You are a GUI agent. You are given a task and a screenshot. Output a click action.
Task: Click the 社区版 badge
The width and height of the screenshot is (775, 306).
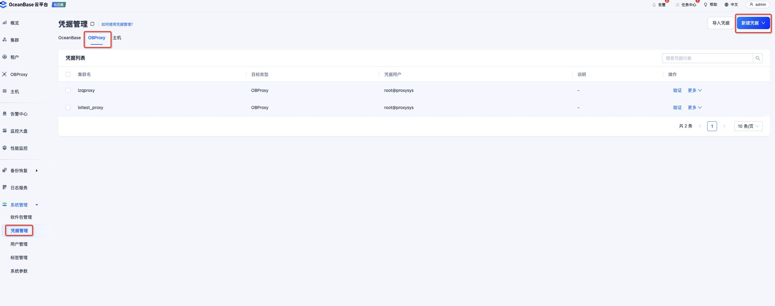(x=59, y=5)
